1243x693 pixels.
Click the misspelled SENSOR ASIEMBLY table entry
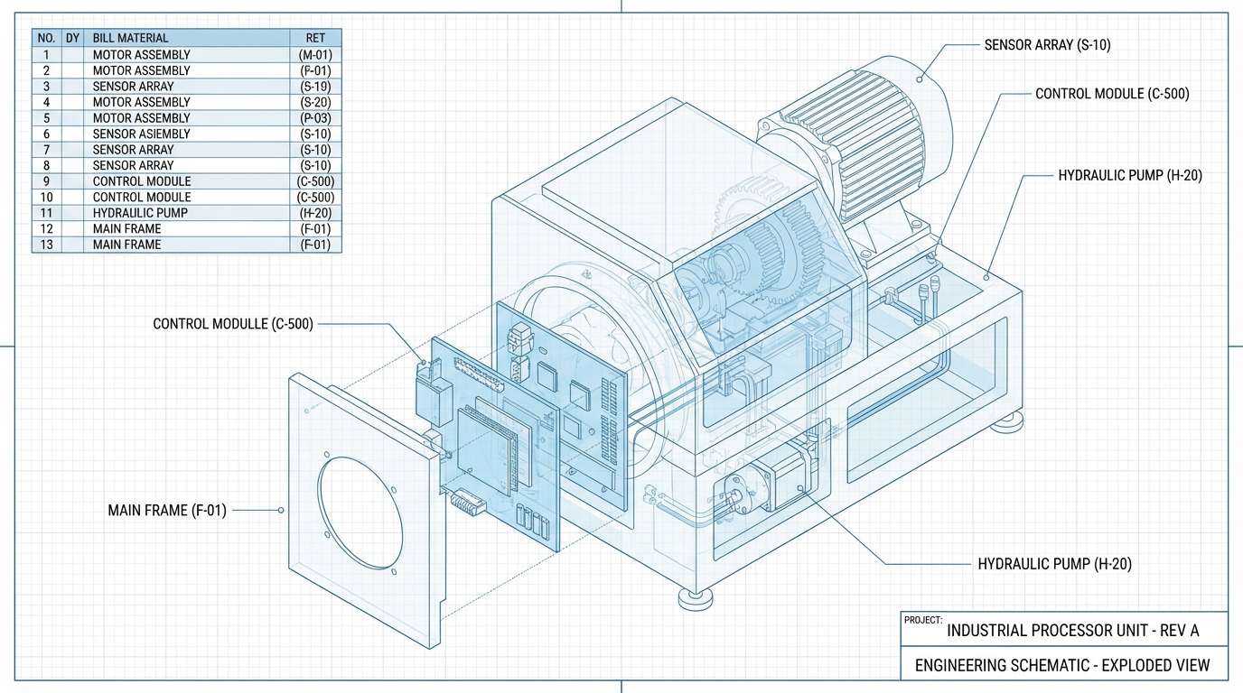(141, 134)
